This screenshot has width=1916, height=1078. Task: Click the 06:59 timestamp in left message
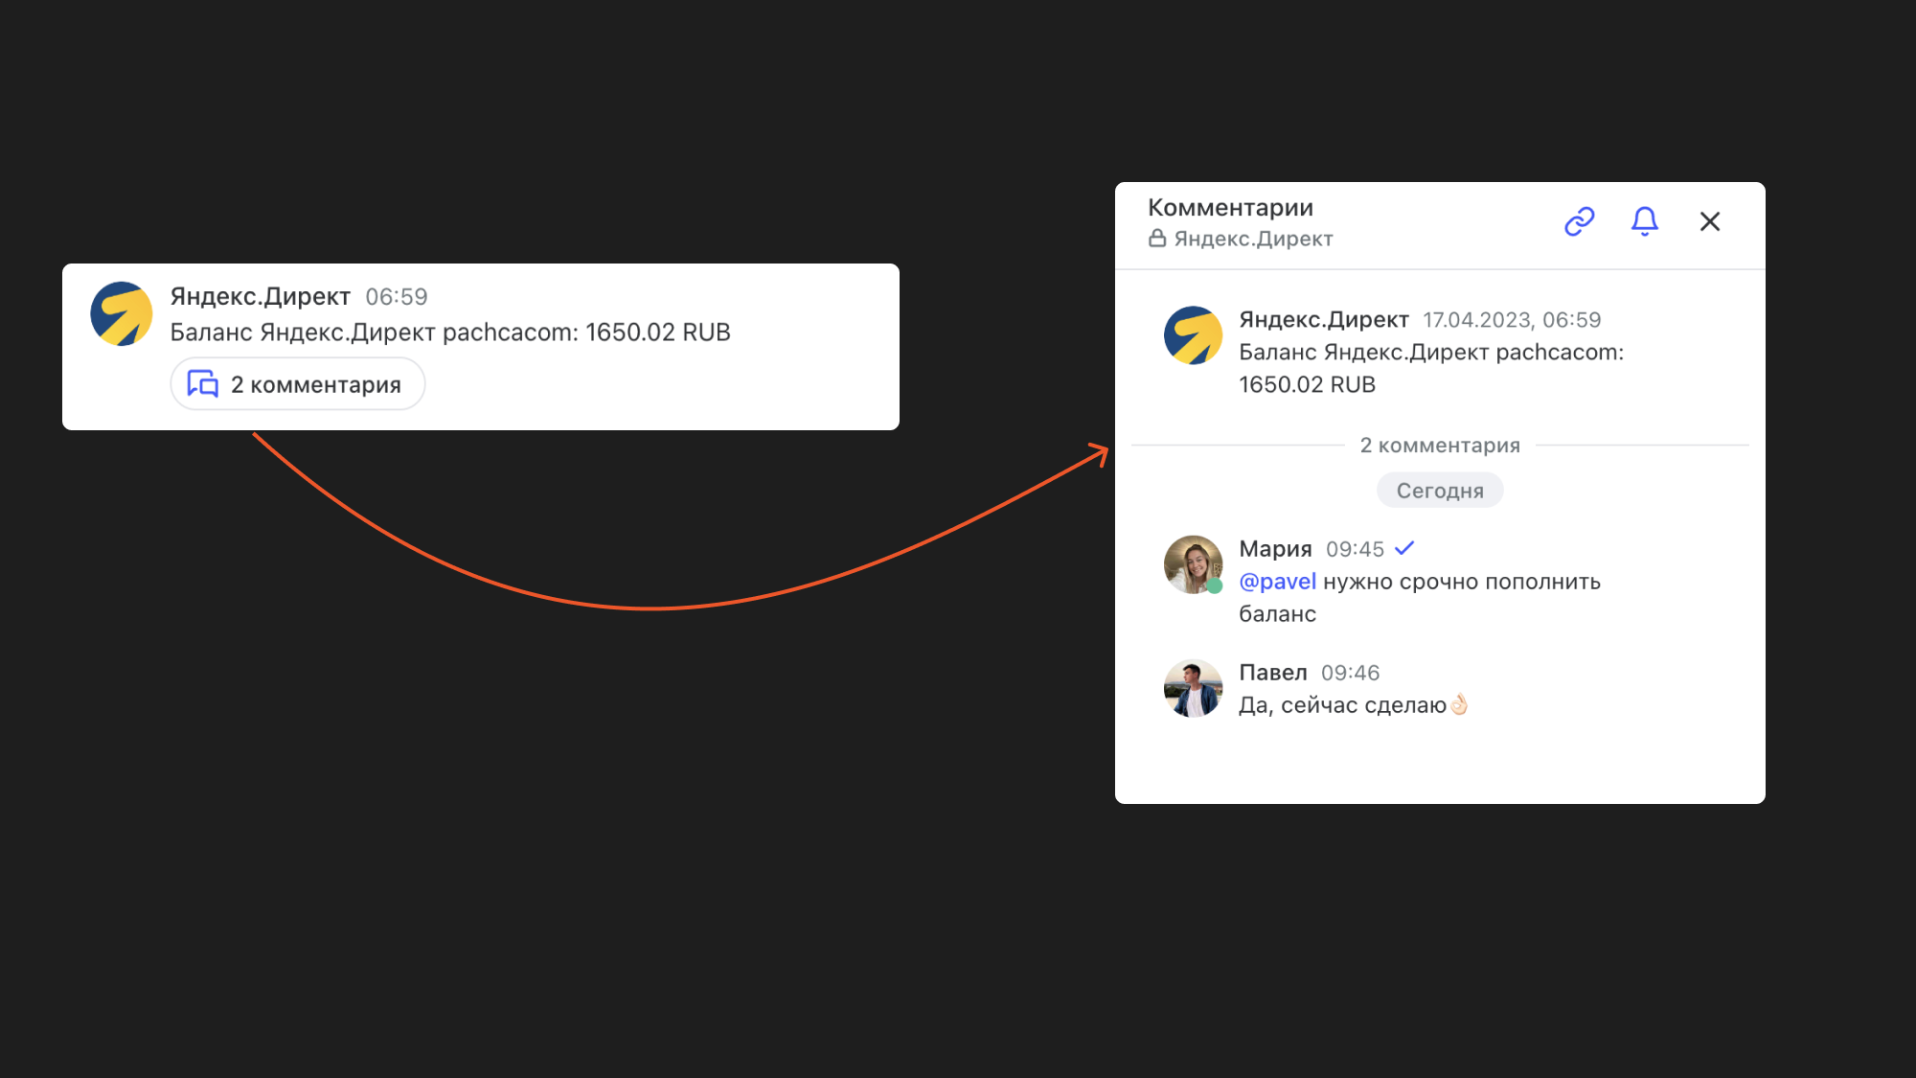(396, 297)
